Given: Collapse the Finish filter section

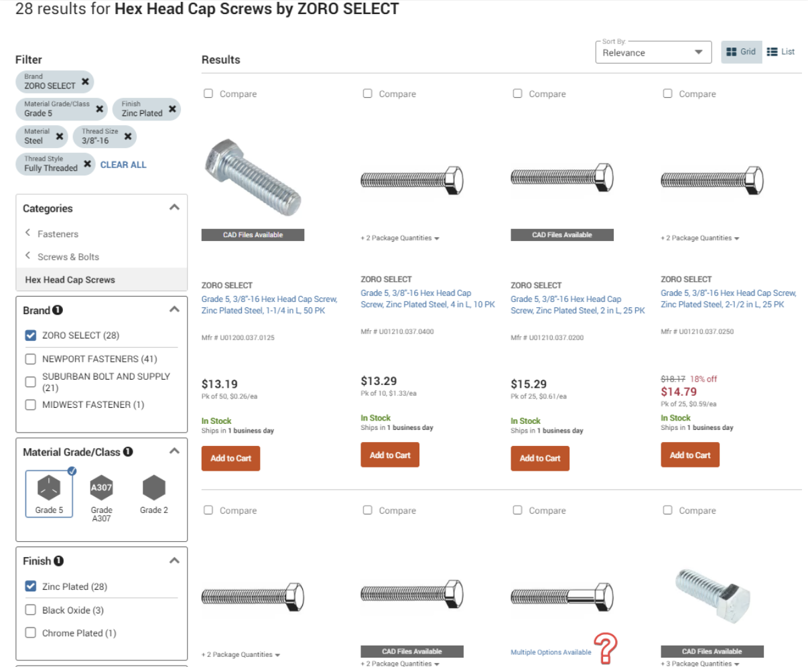Looking at the screenshot, I should 174,561.
